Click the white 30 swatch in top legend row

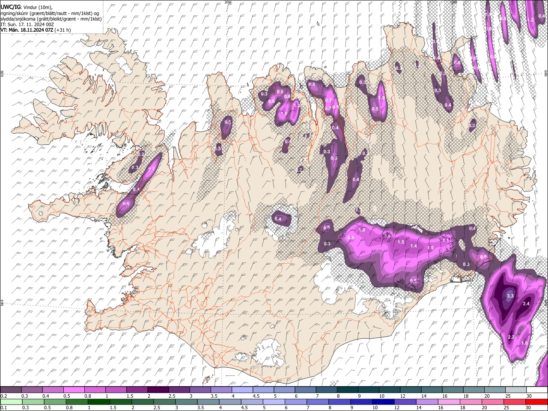point(536,390)
